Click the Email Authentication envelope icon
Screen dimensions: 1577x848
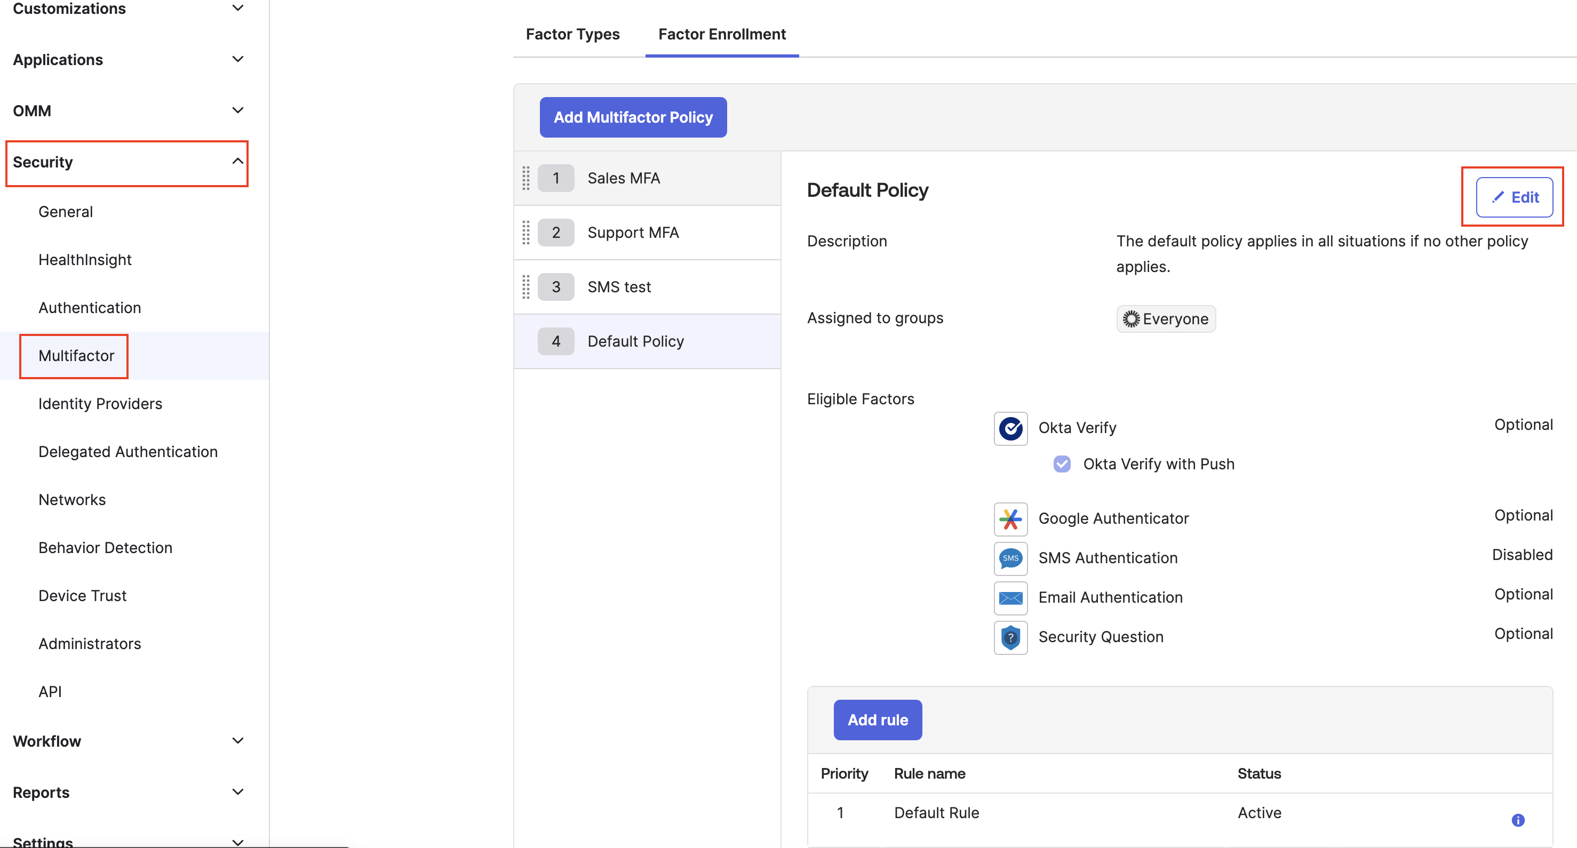point(1010,598)
